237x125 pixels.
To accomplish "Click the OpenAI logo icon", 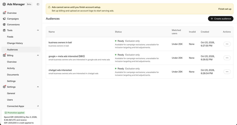I will click(x=4, y=4).
